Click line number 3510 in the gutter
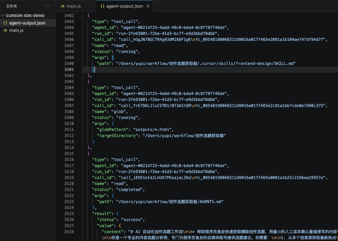 pos(69,123)
